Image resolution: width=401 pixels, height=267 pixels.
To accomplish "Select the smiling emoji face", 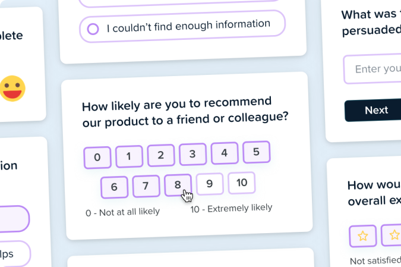I will pyautogui.click(x=11, y=89).
